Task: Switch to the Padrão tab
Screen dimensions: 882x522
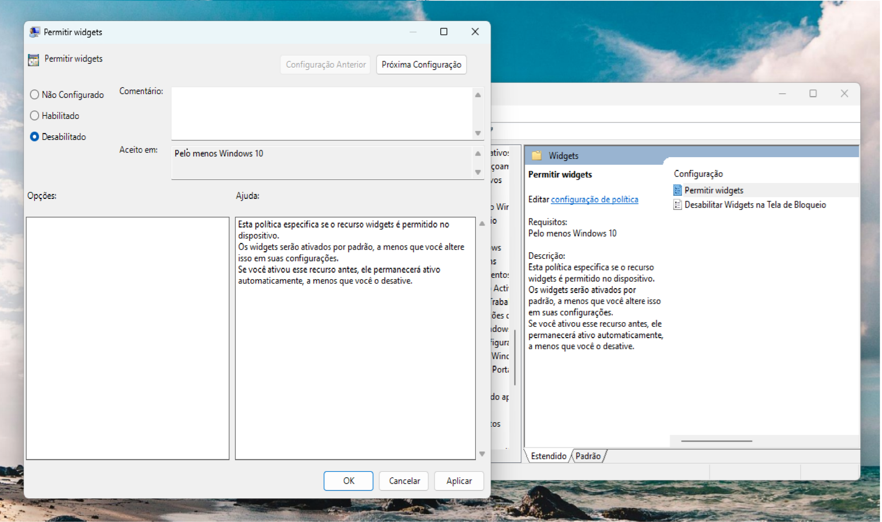Action: coord(588,456)
